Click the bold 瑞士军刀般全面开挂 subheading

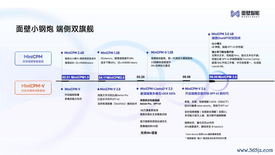point(222,52)
